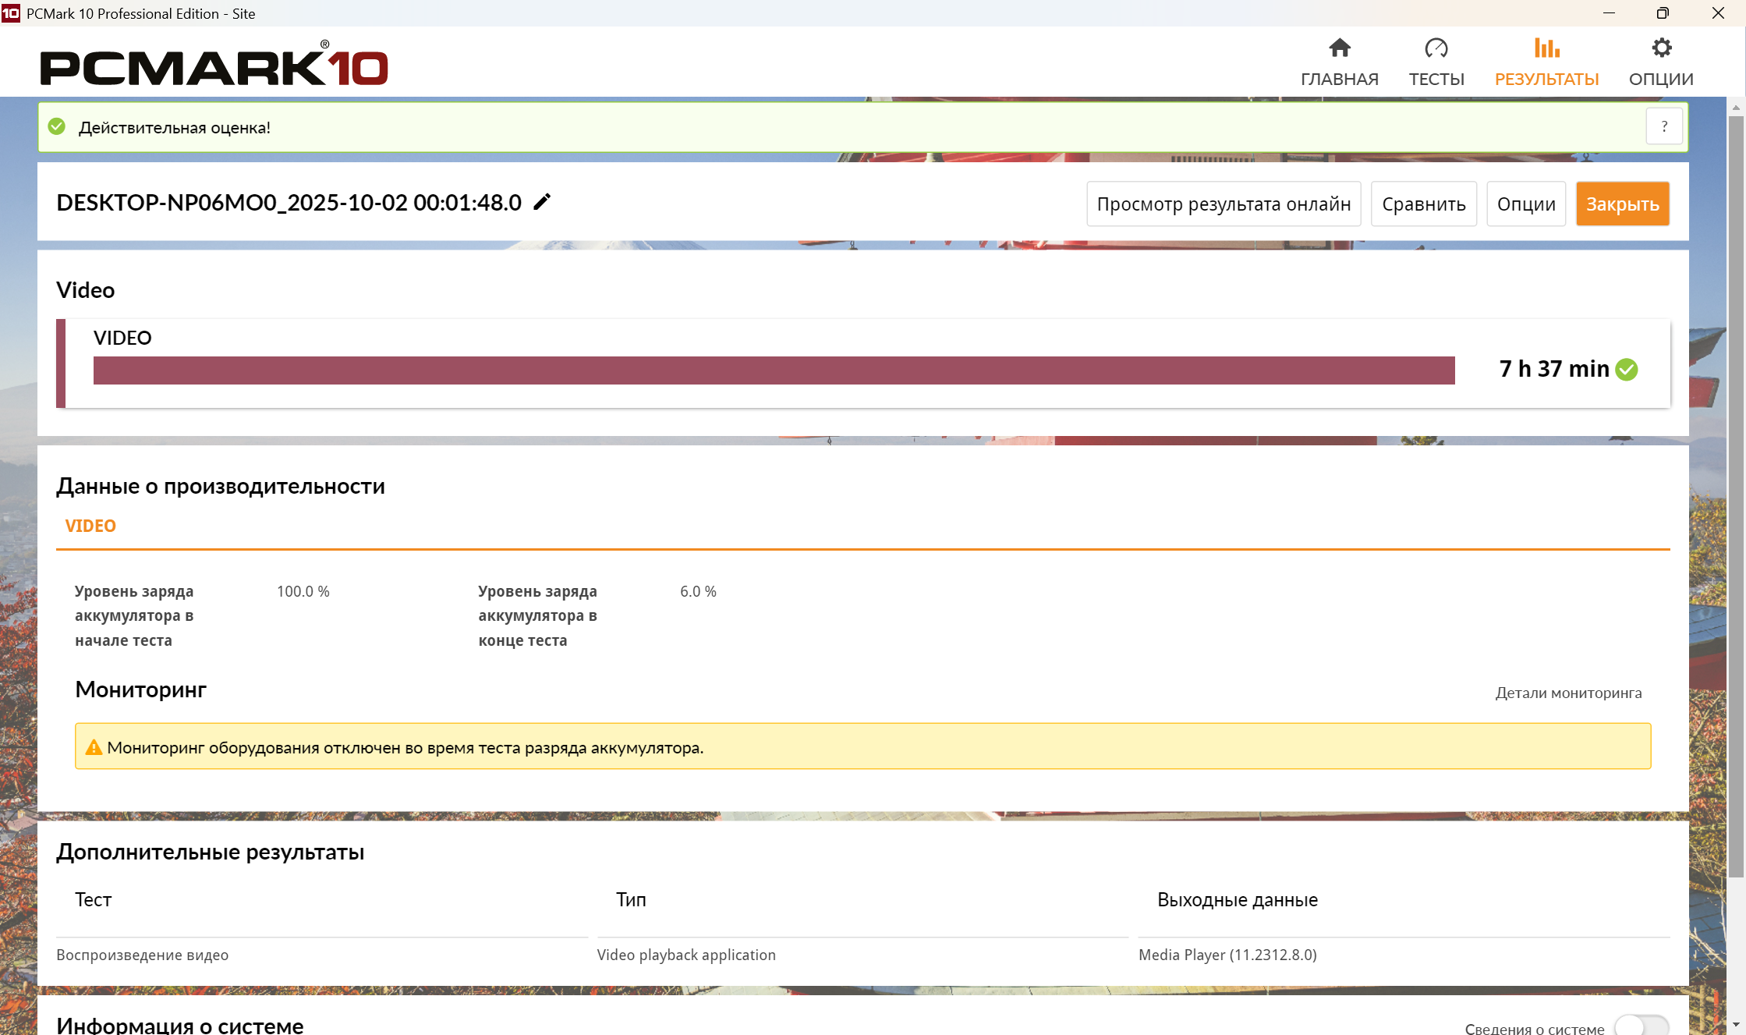1746x1035 pixels.
Task: Click the question mark help icon
Action: 1664,126
